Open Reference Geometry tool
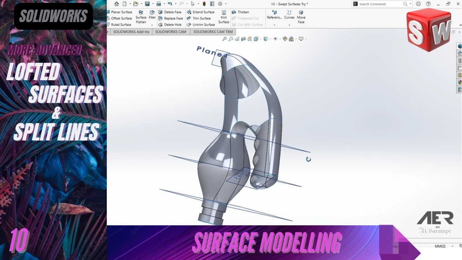462x260 pixels. [x=274, y=14]
